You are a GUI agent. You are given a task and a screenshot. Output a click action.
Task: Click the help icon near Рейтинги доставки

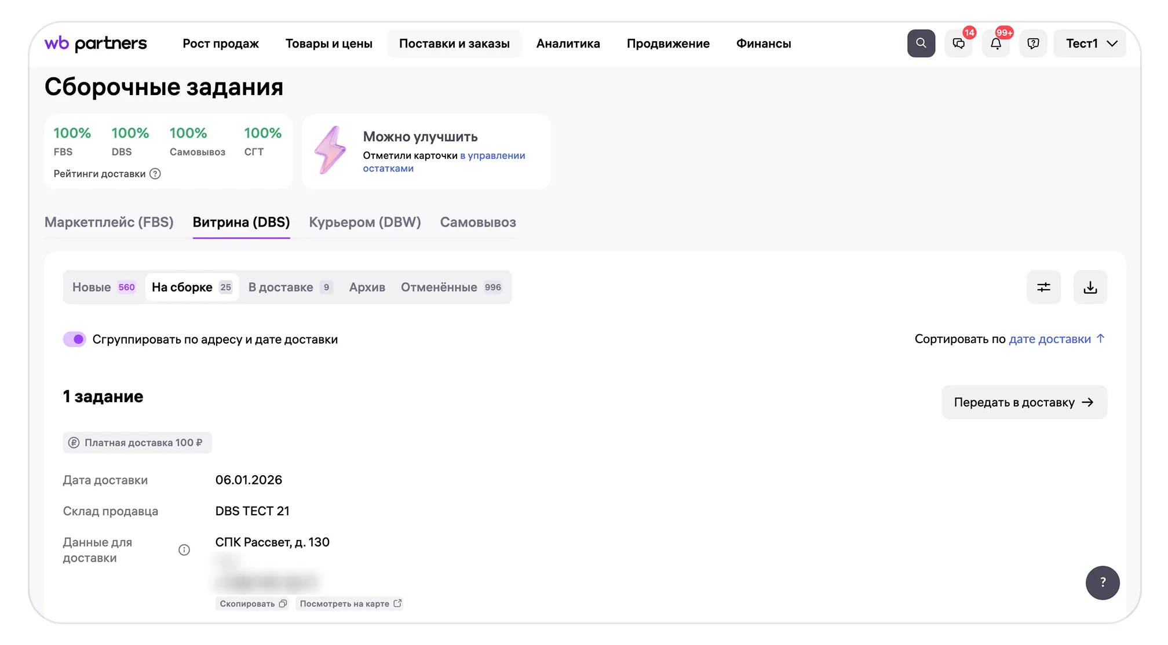pyautogui.click(x=155, y=174)
